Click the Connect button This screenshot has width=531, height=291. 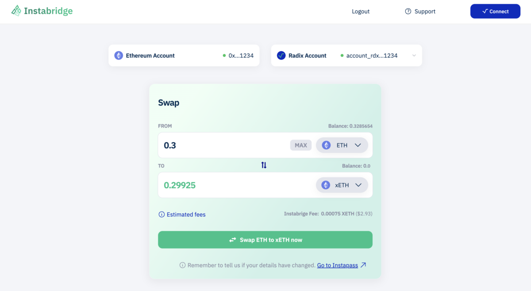click(x=495, y=11)
